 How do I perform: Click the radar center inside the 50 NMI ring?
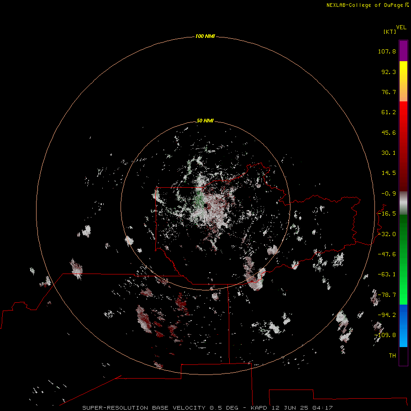pyautogui.click(x=205, y=206)
